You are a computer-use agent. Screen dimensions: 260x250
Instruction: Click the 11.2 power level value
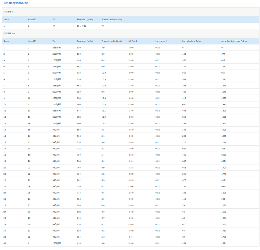point(104,123)
